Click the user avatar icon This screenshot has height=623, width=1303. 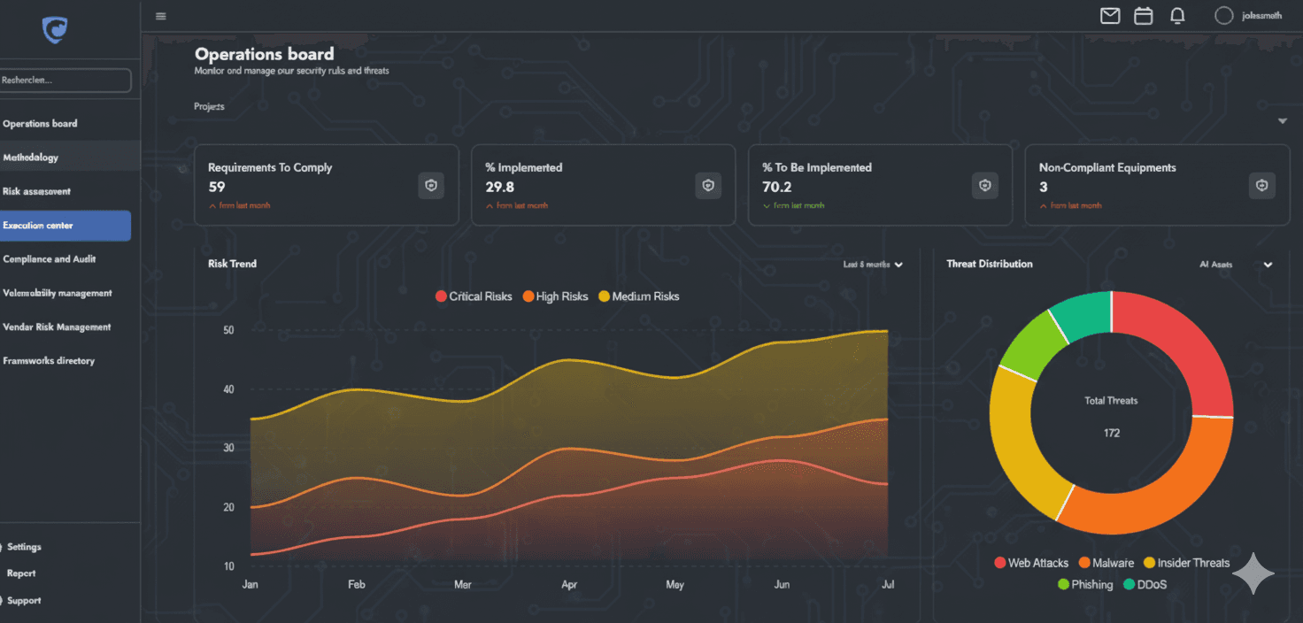[1223, 16]
